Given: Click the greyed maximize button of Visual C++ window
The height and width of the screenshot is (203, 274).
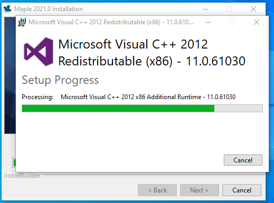Looking at the screenshot, I should [x=232, y=22].
